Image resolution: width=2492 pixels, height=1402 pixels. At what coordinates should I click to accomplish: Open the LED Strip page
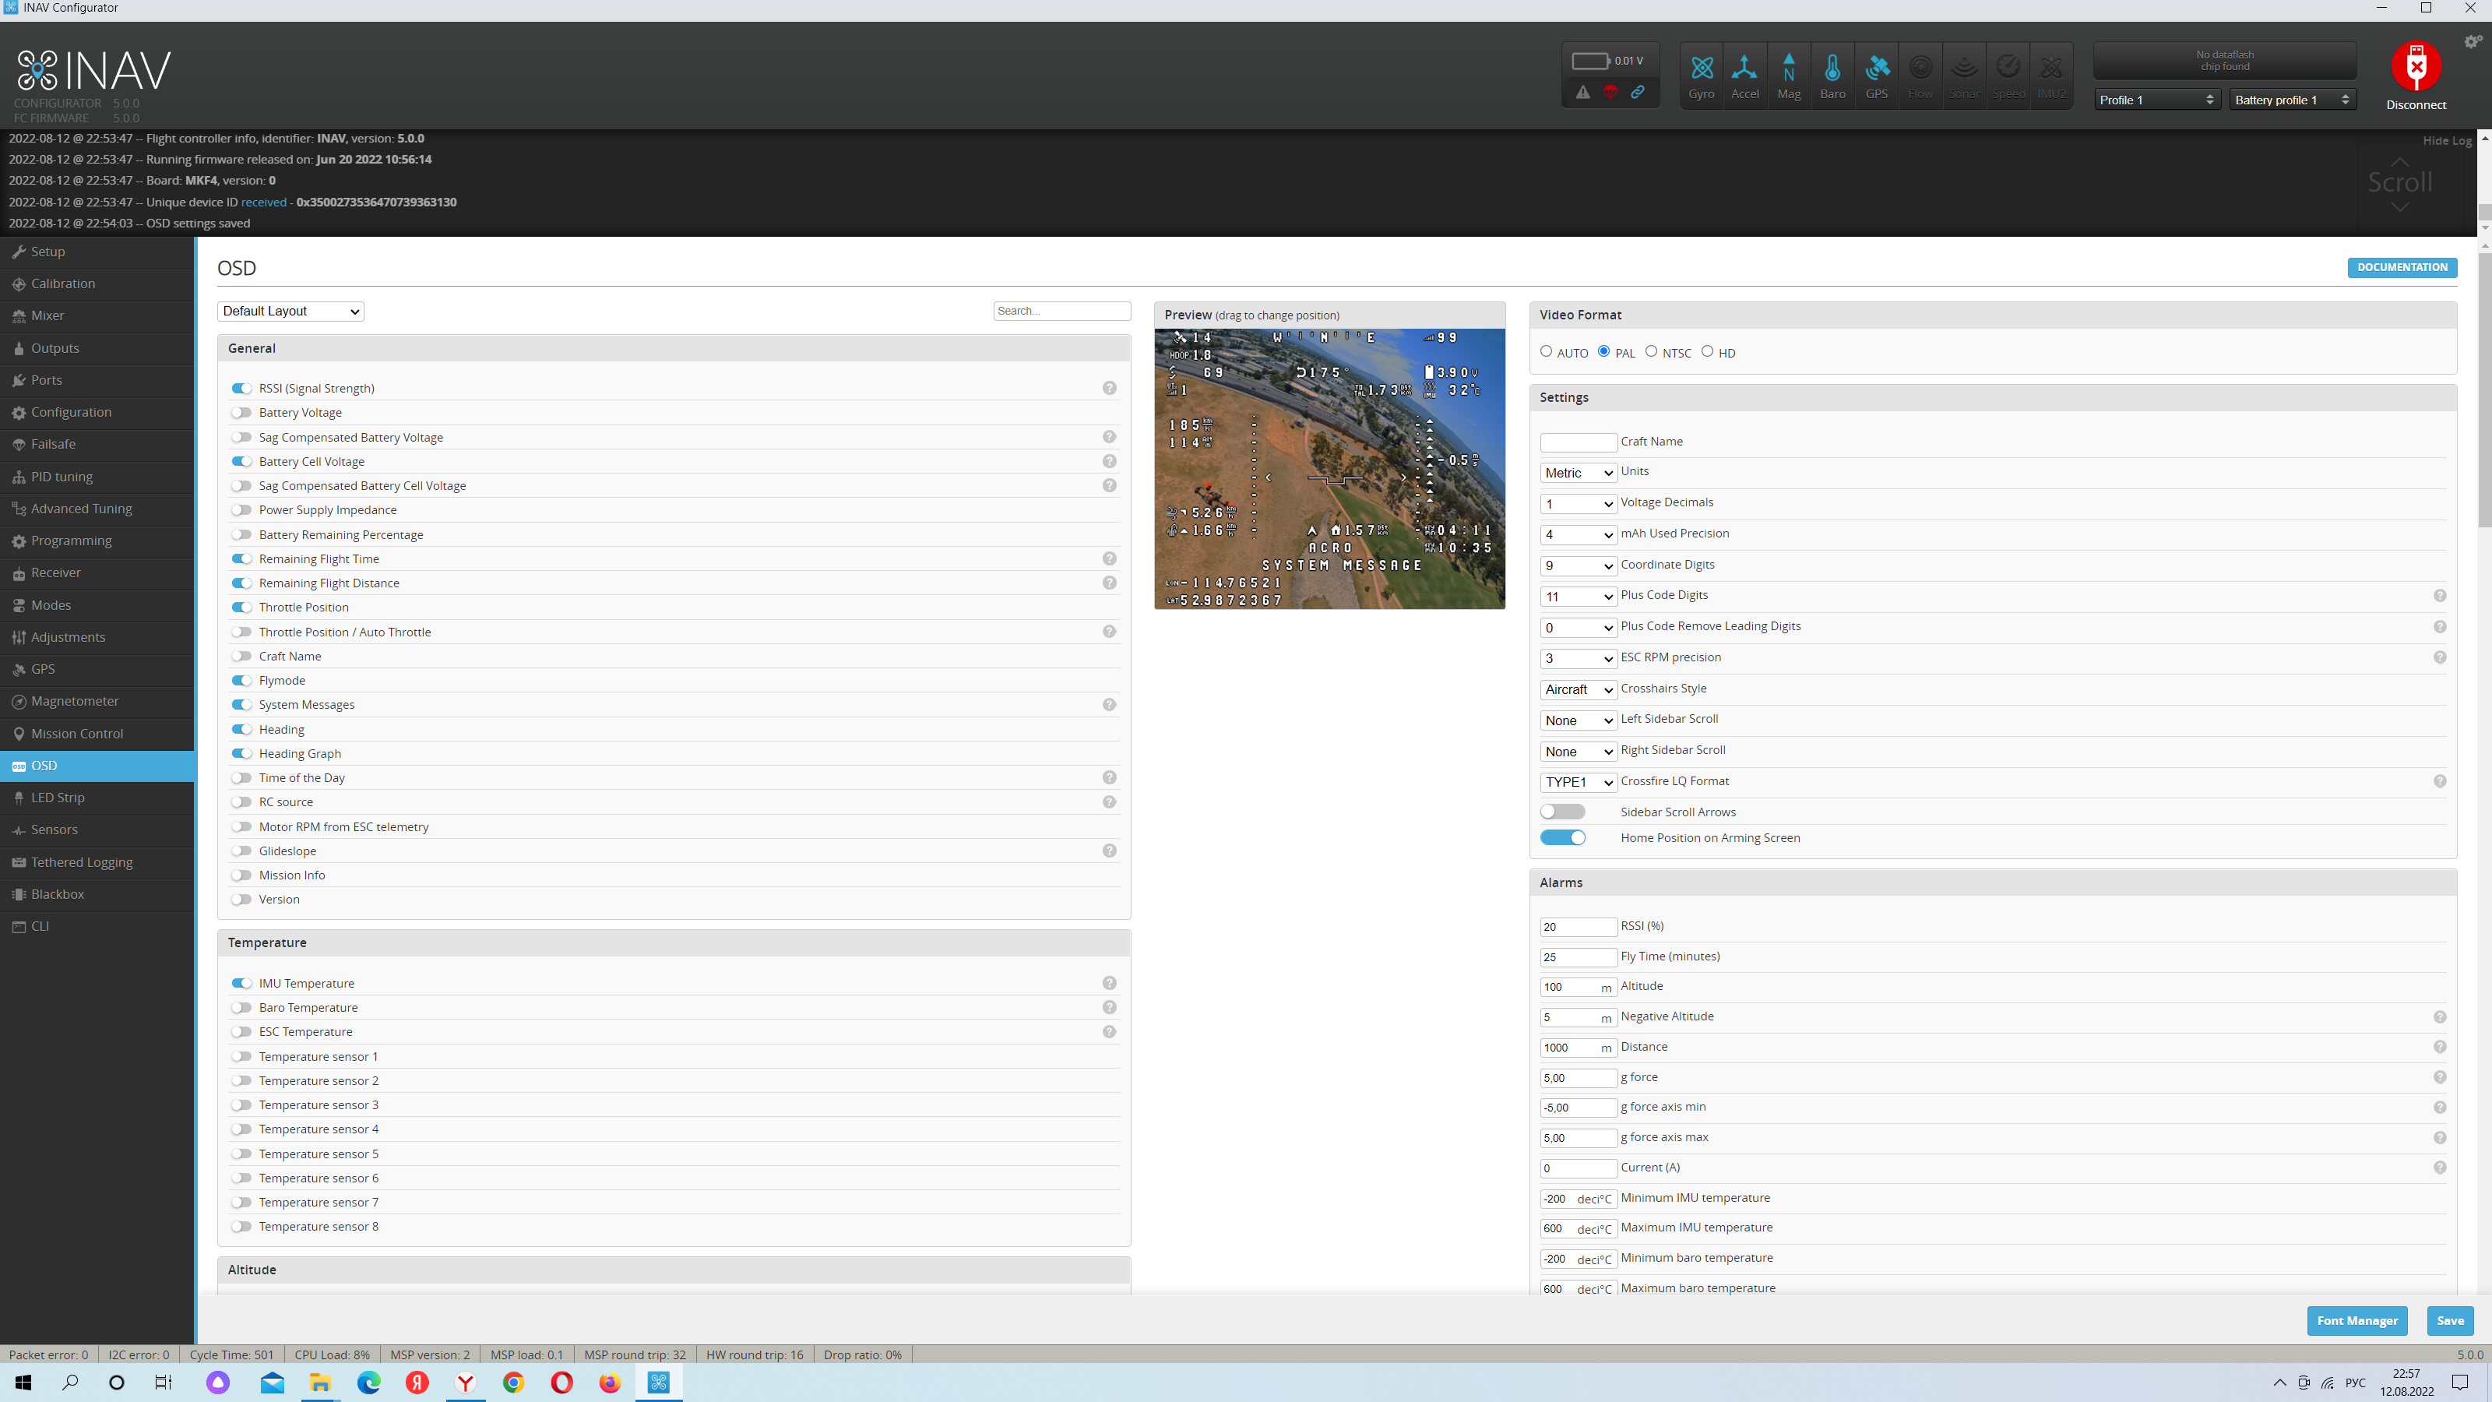pyautogui.click(x=58, y=798)
